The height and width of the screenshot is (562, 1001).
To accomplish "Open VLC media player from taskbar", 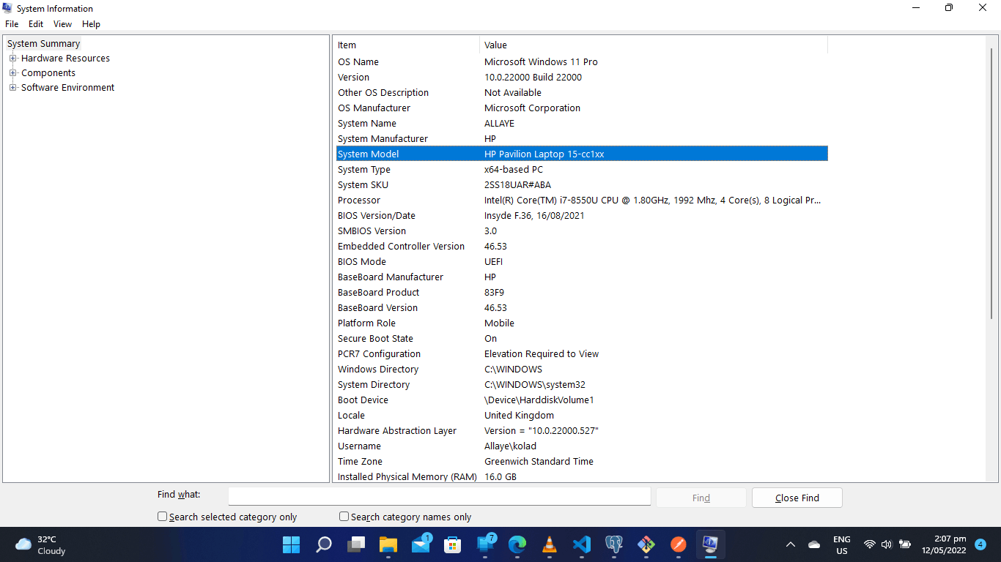I will (x=550, y=544).
